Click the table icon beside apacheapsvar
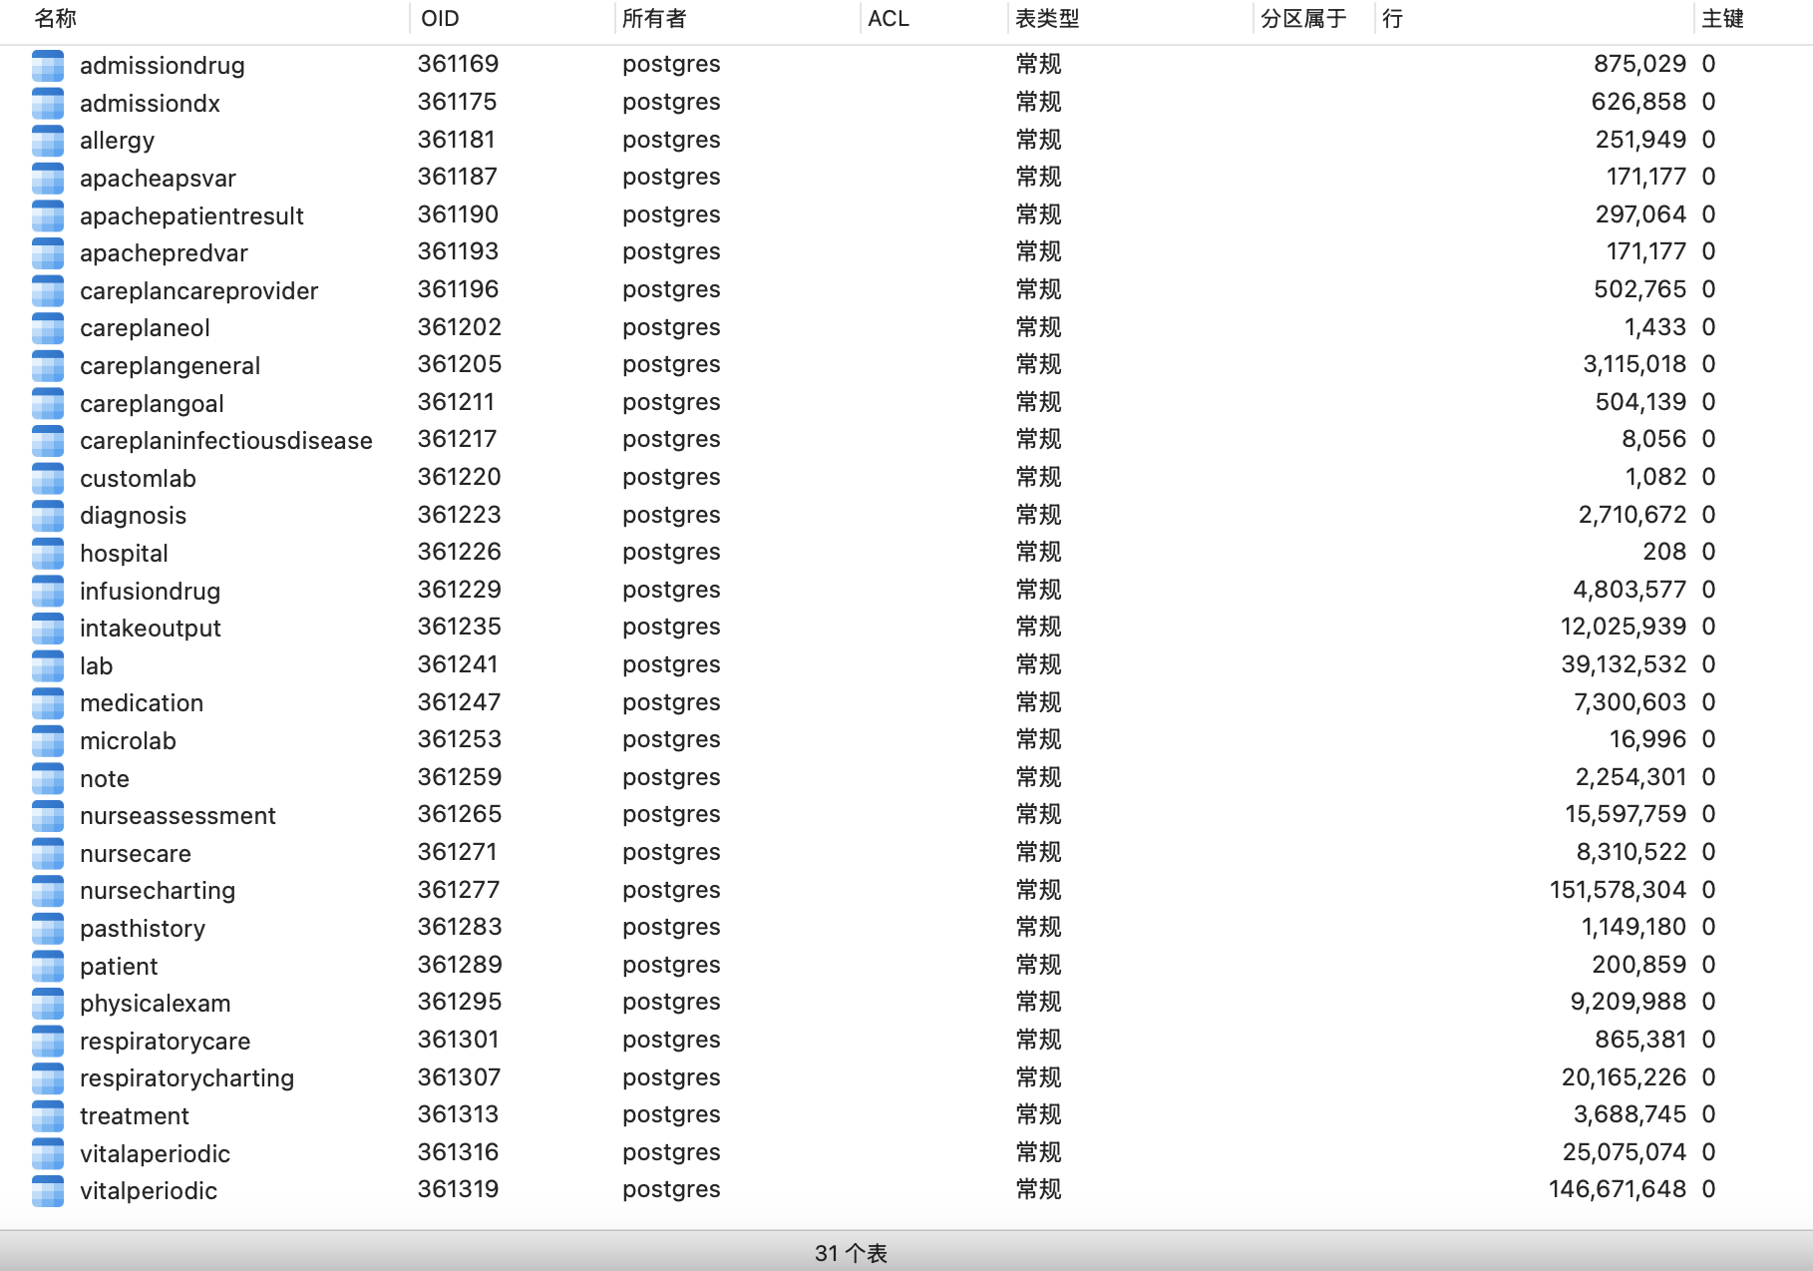1813x1271 pixels. click(48, 179)
